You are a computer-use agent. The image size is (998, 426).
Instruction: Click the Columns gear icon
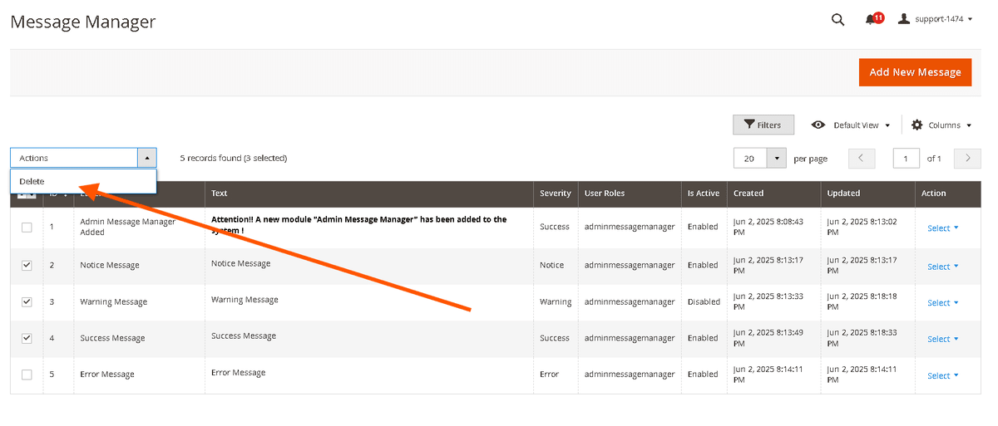tap(916, 125)
